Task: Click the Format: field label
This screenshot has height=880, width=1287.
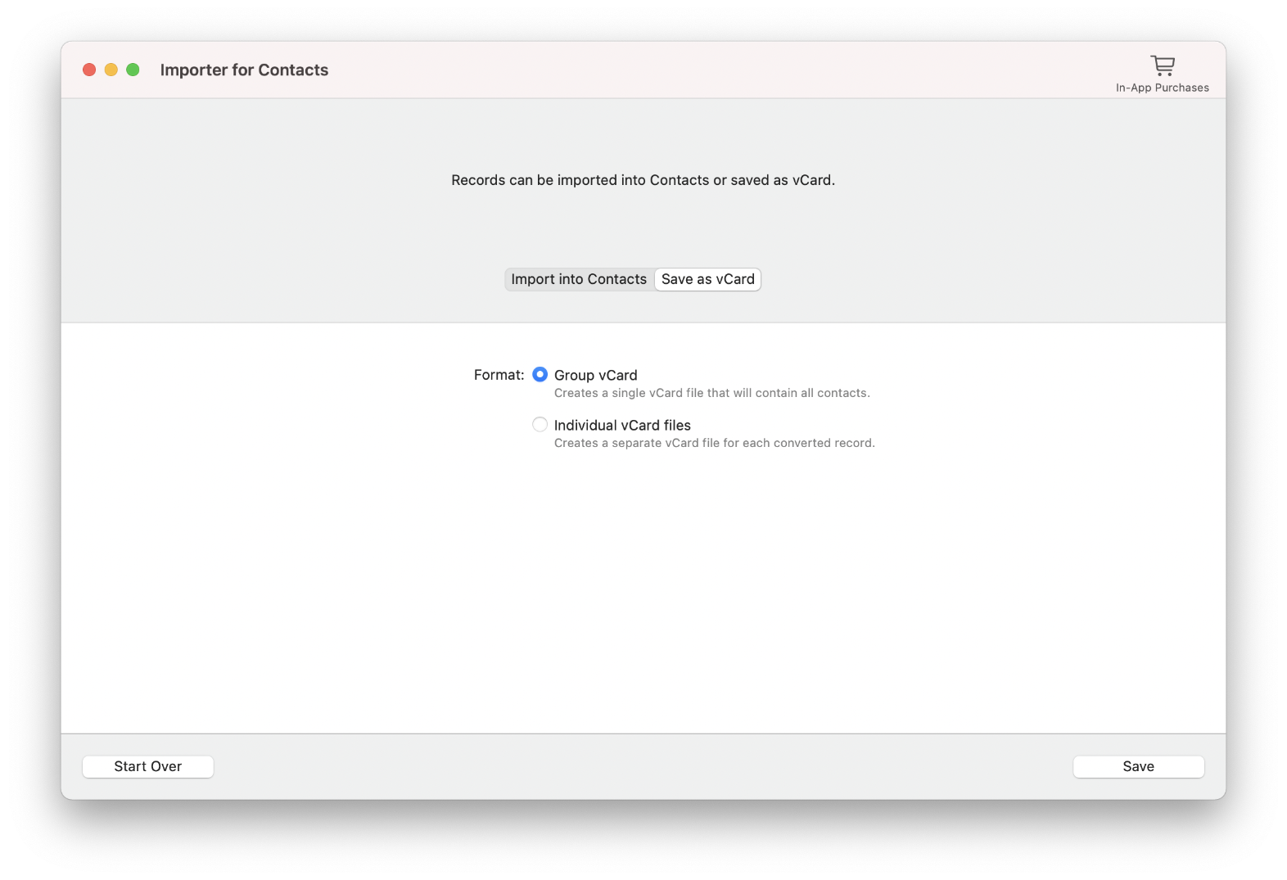Action: click(x=499, y=375)
